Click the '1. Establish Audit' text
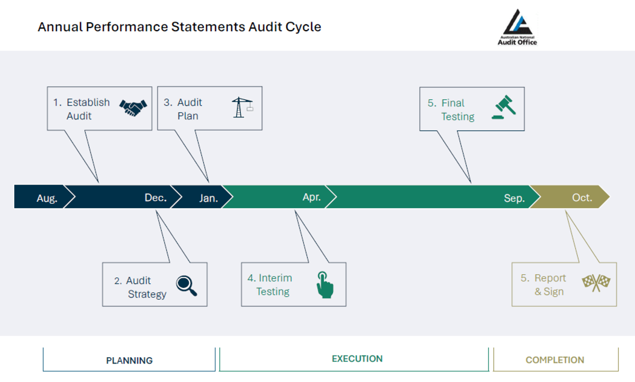 [81, 109]
